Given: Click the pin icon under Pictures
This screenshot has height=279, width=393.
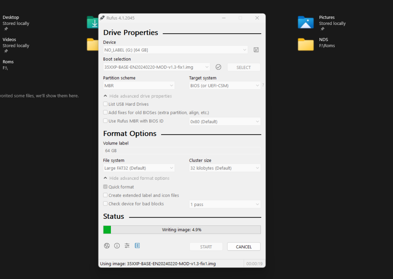Looking at the screenshot, I should point(322,29).
